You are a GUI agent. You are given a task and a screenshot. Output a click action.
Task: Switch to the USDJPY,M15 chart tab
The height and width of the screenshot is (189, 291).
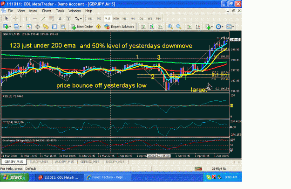click(x=115, y=162)
